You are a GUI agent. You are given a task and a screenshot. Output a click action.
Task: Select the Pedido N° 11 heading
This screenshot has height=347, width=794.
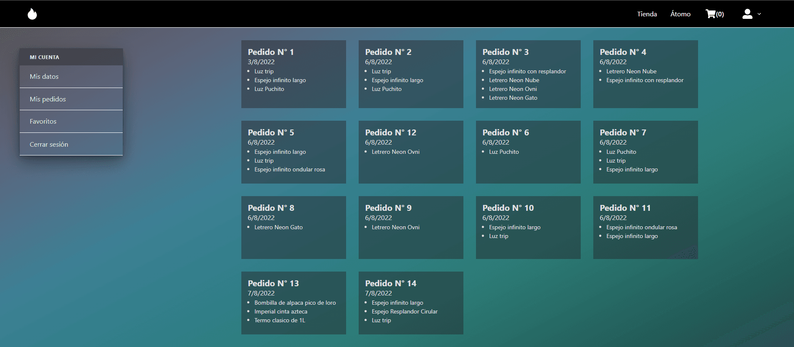pyautogui.click(x=625, y=208)
